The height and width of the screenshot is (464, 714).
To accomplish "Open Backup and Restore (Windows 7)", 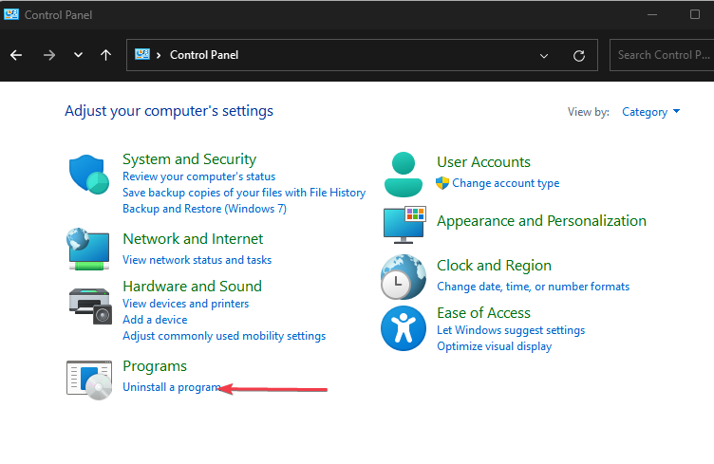I will tap(204, 209).
